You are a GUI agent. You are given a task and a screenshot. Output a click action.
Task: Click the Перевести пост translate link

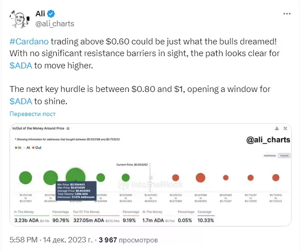[x=33, y=114]
